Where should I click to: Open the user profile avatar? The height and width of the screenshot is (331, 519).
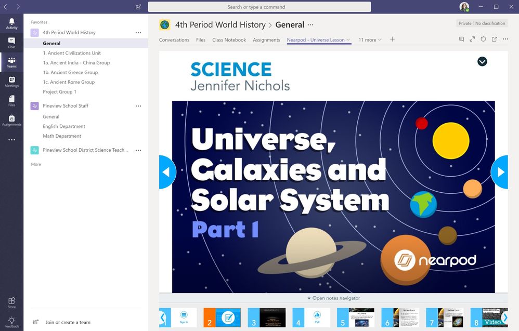click(464, 7)
